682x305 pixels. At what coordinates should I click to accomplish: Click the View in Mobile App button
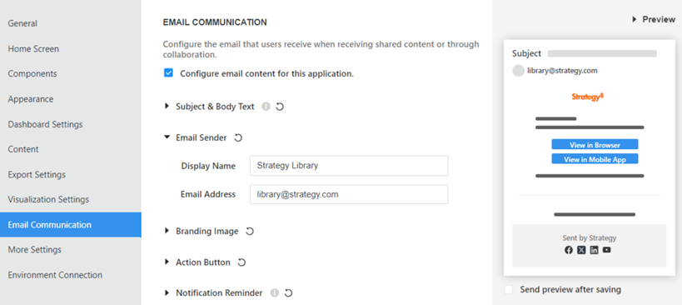point(595,159)
